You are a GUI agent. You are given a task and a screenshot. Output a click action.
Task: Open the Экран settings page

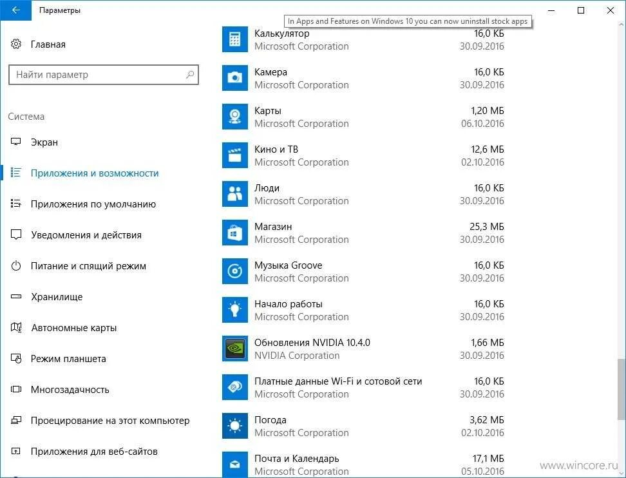tap(44, 142)
